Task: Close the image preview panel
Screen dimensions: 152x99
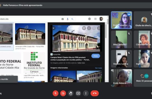Action: click(x=53, y=28)
